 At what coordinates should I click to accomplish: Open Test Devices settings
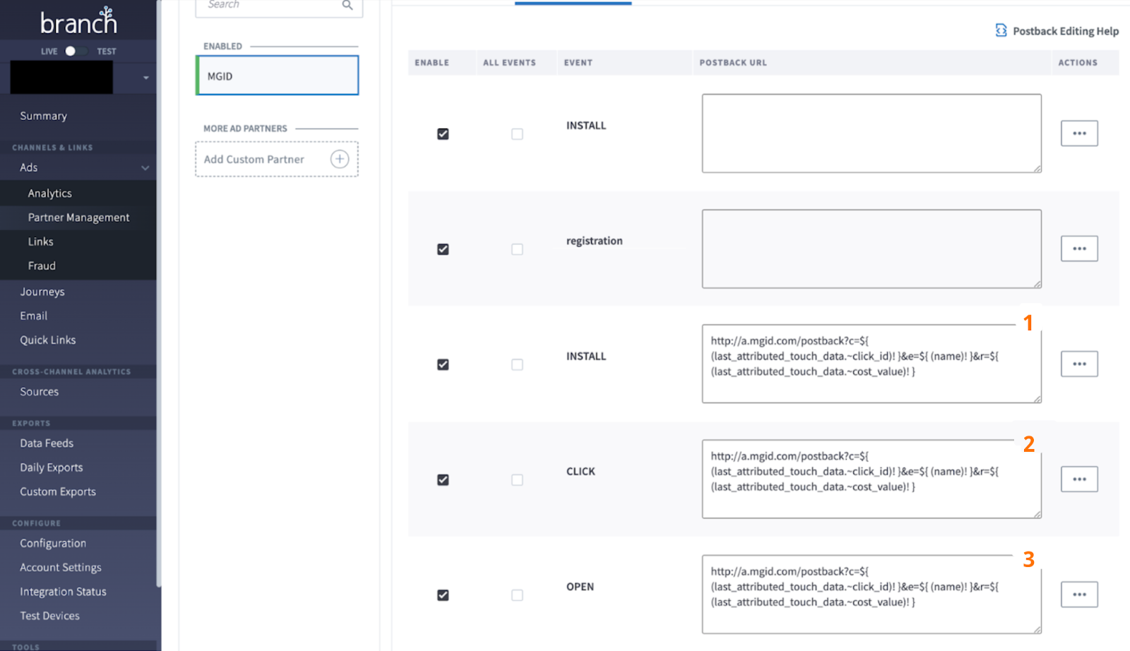pos(49,615)
